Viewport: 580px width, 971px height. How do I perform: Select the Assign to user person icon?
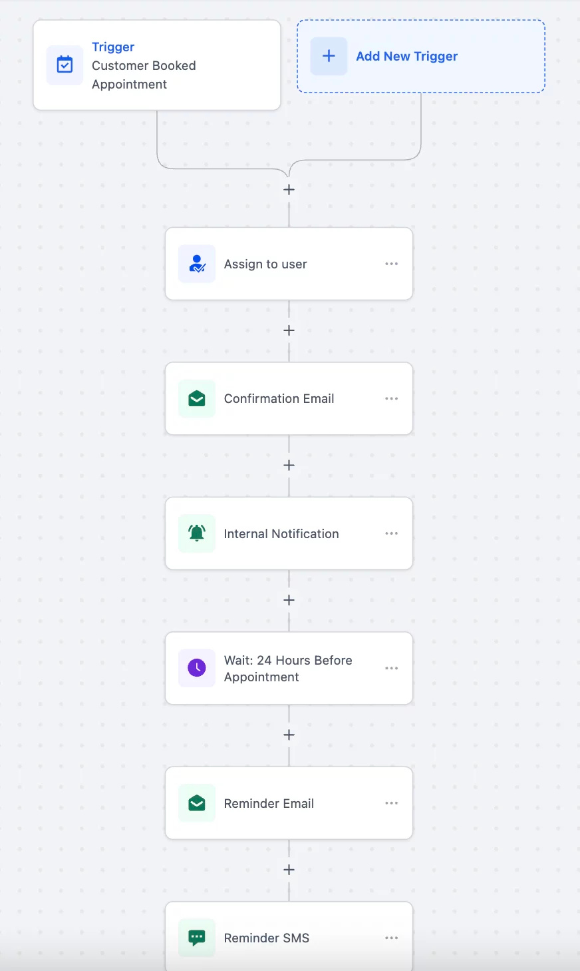click(x=197, y=264)
